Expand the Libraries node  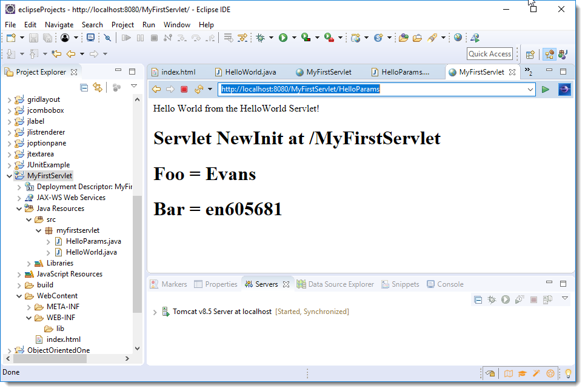28,264
